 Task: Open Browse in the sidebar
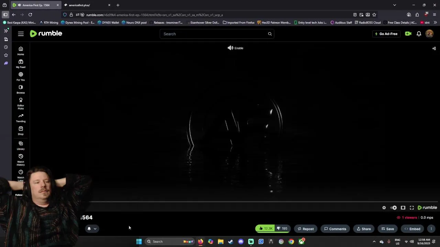pyautogui.click(x=21, y=89)
